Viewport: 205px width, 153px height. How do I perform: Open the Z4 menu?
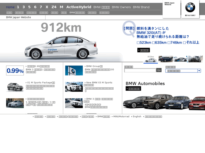[x=54, y=7]
